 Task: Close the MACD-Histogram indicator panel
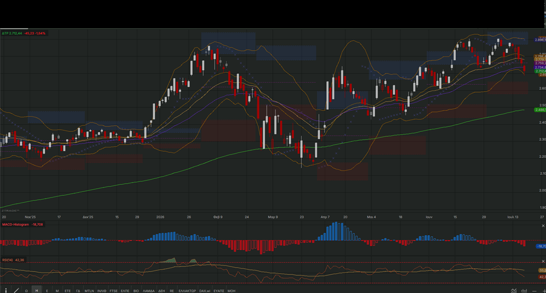coord(543,226)
